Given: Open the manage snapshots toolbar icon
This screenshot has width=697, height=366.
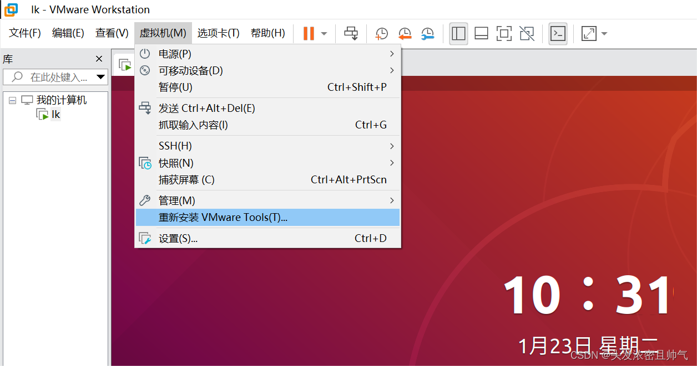Looking at the screenshot, I should point(427,34).
